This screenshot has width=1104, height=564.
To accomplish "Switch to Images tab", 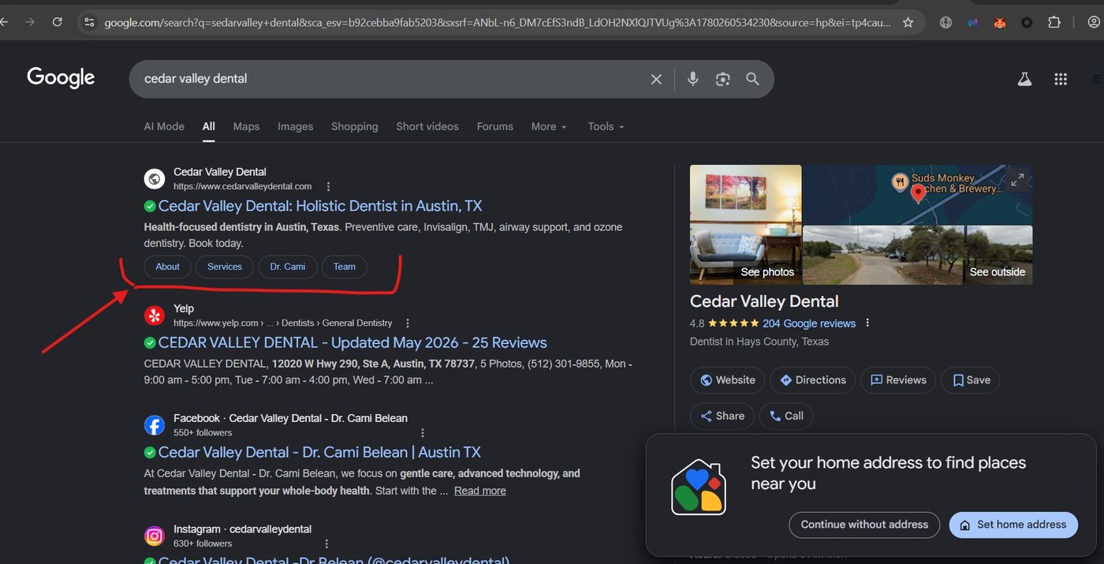I will point(295,126).
